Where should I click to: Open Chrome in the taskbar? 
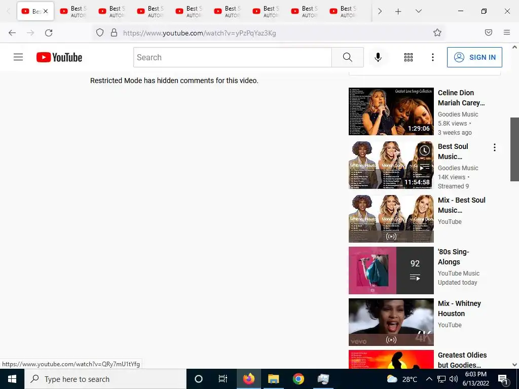point(298,379)
